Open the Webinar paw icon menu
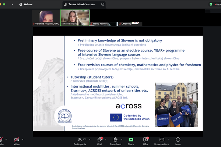The image size is (221, 147). tap(21, 4)
